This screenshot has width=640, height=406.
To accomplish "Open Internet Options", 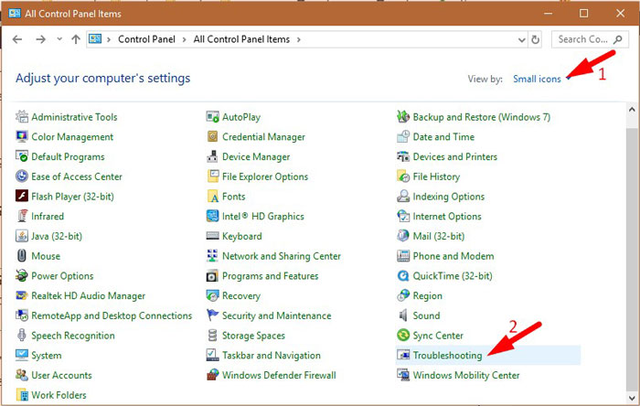I will click(447, 217).
